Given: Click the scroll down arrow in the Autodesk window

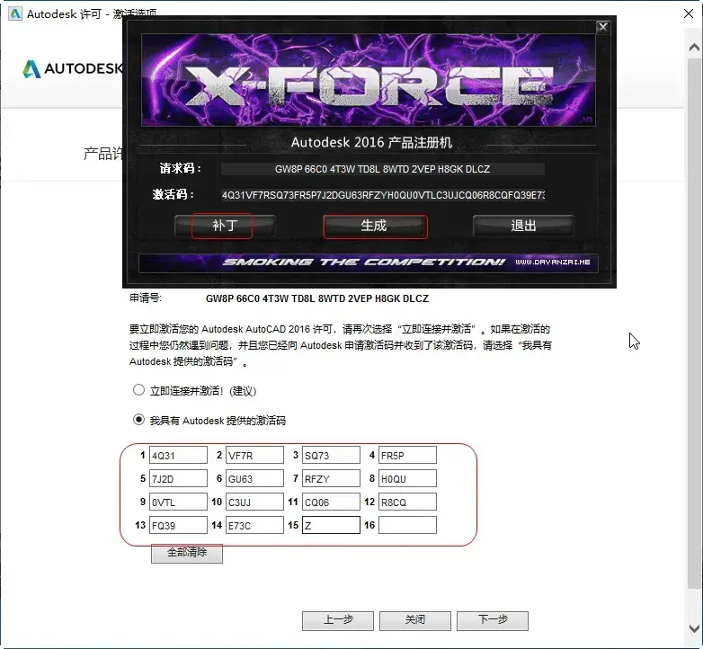Looking at the screenshot, I should point(694,628).
